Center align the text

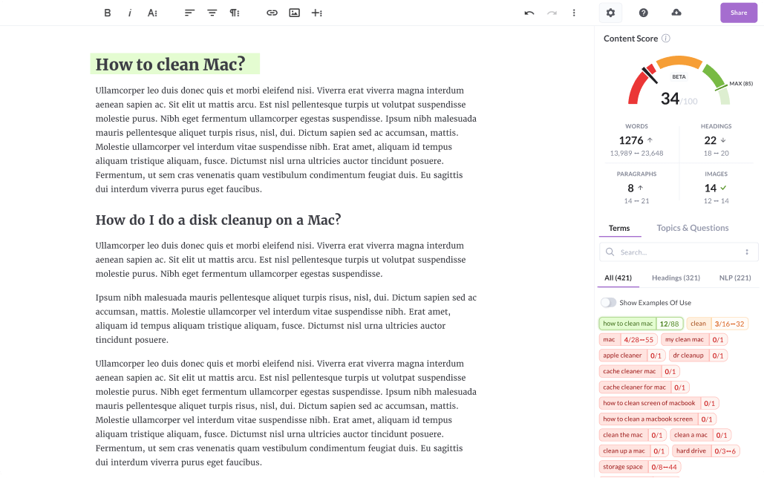point(212,13)
